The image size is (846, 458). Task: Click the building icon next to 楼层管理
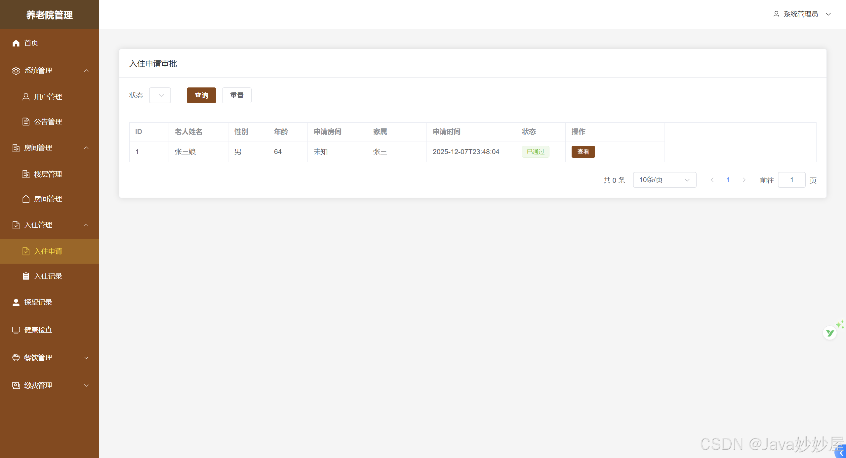[26, 174]
